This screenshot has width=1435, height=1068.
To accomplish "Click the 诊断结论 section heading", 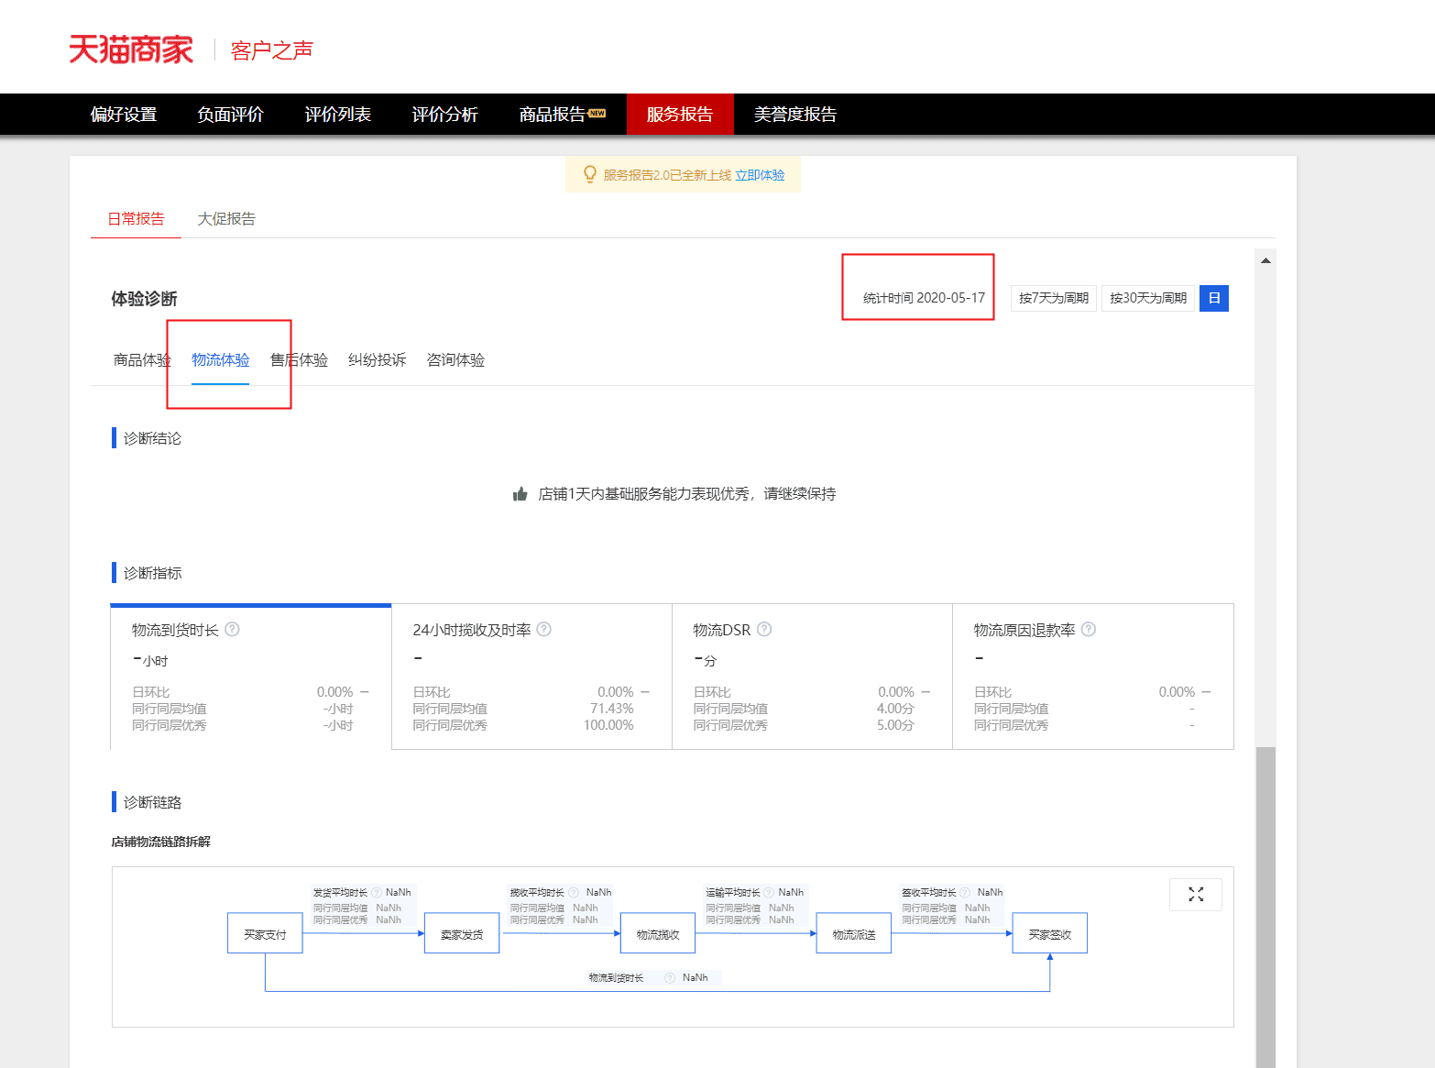I will (152, 438).
